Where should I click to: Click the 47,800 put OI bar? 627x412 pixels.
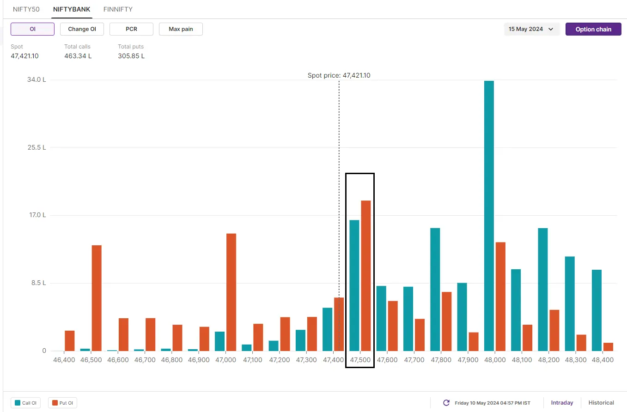(447, 321)
